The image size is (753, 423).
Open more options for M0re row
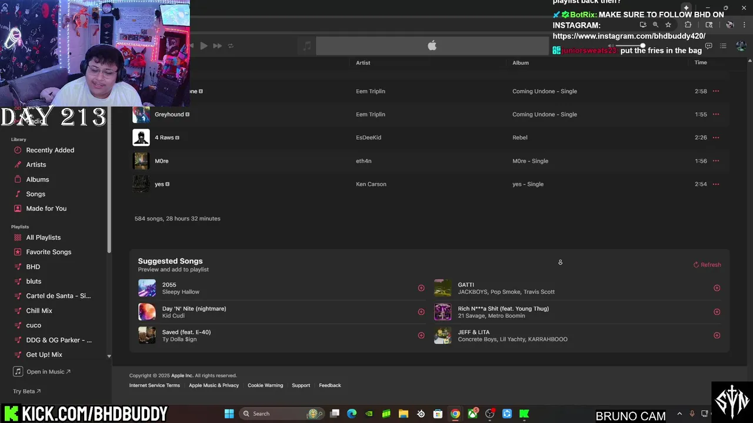click(716, 161)
